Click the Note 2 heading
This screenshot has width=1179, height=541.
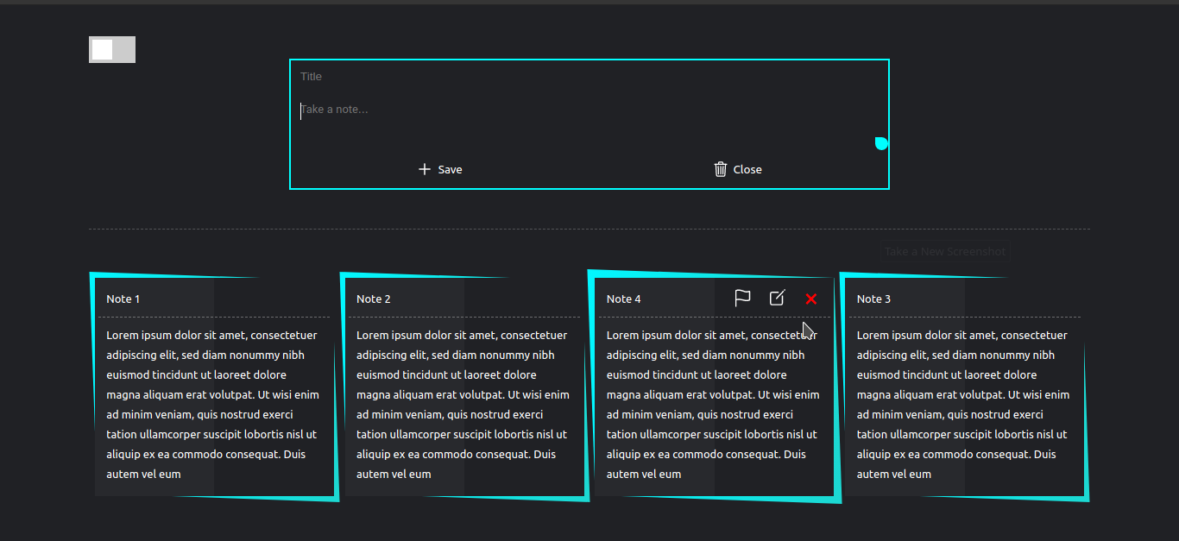click(x=373, y=298)
